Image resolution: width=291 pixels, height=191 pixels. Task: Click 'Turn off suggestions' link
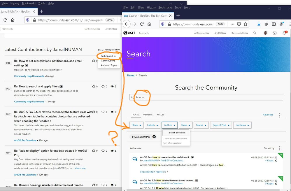[172, 143]
